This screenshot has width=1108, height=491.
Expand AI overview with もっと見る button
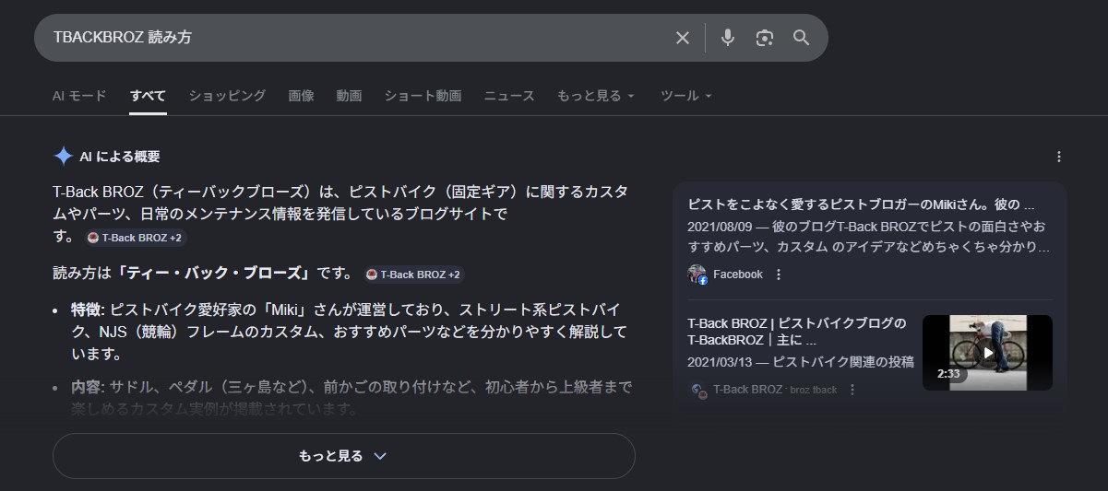(343, 456)
